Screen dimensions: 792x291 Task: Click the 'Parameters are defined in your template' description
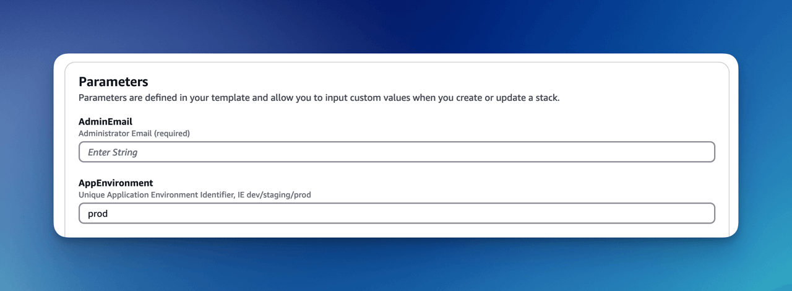tap(319, 98)
